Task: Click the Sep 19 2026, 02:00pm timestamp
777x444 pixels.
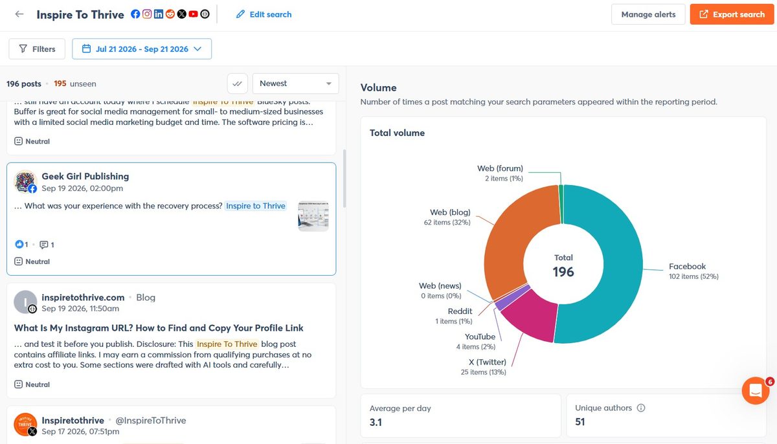Action: click(x=82, y=188)
